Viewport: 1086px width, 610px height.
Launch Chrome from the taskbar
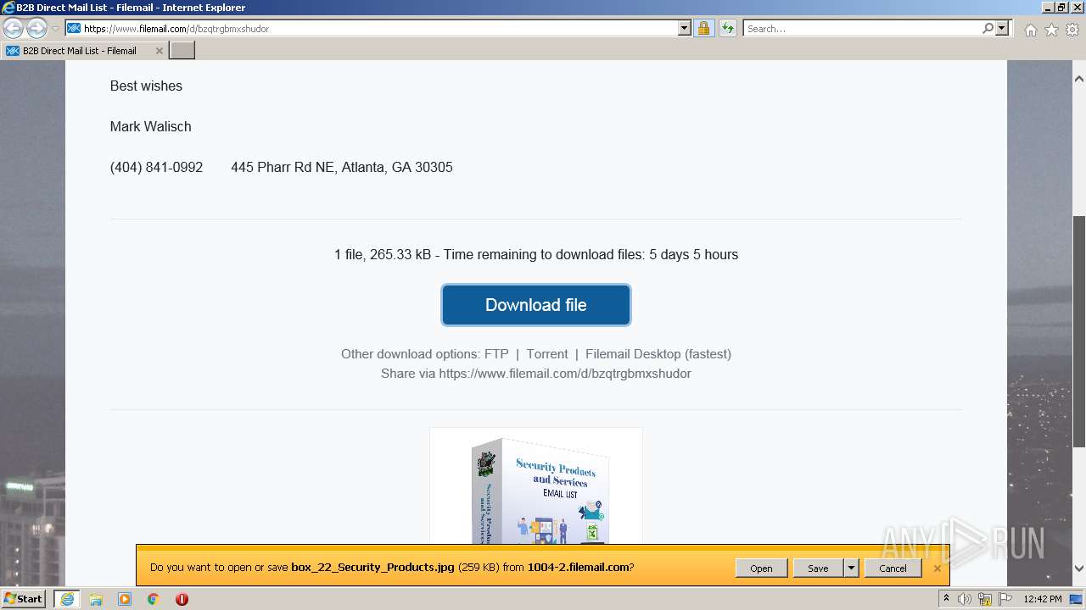click(x=153, y=599)
